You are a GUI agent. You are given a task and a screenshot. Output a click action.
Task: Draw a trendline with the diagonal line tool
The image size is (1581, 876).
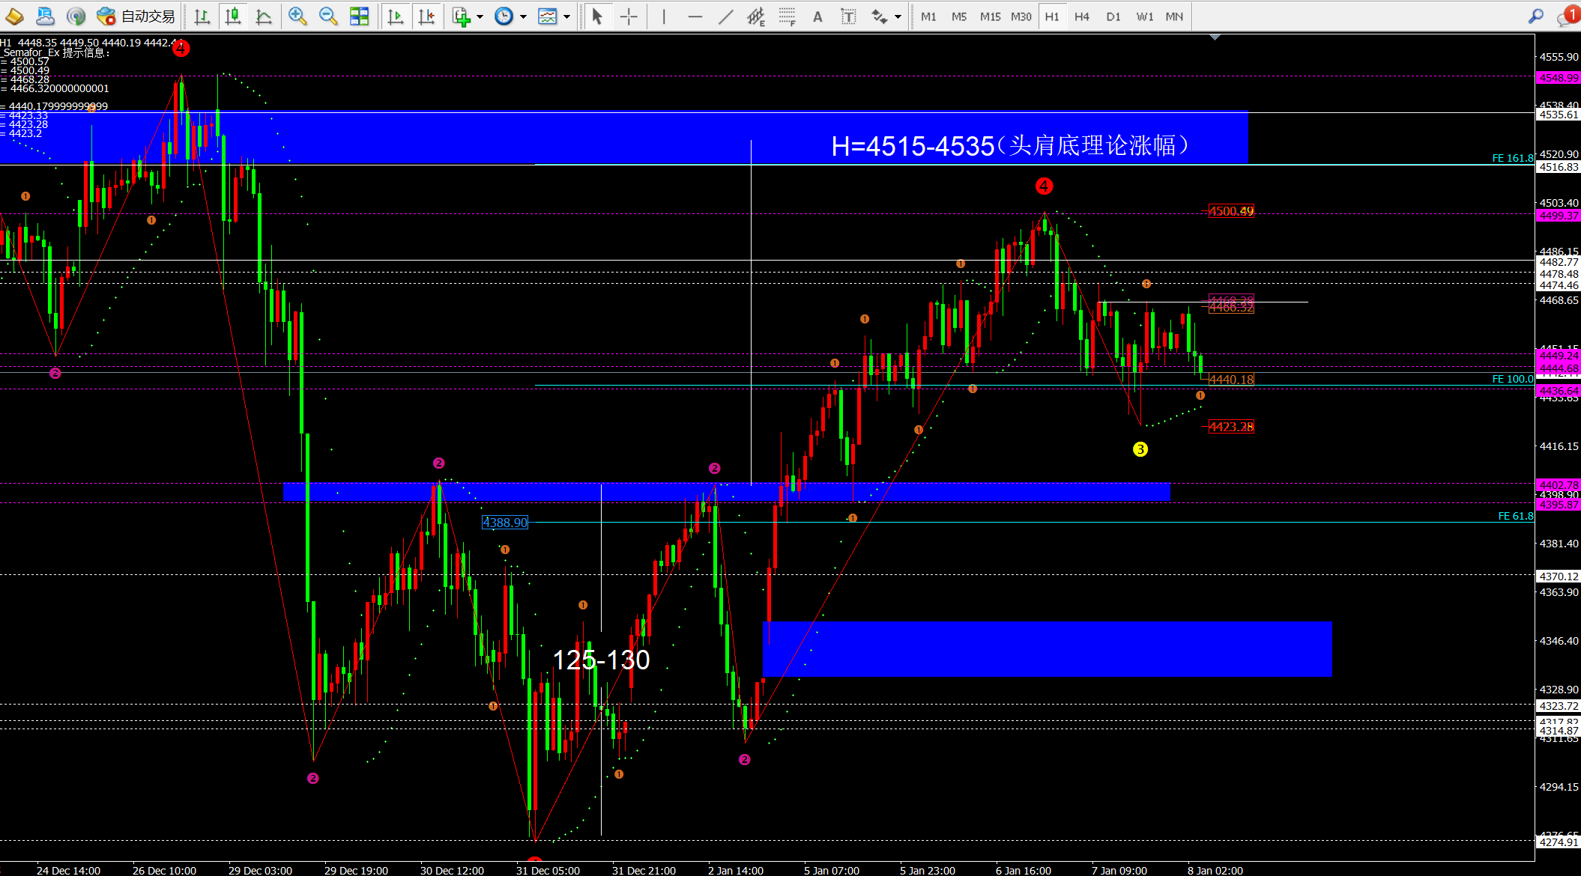point(725,16)
